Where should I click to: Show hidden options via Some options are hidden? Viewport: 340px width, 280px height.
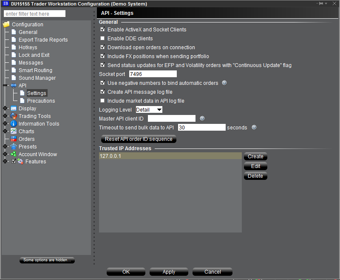47,260
